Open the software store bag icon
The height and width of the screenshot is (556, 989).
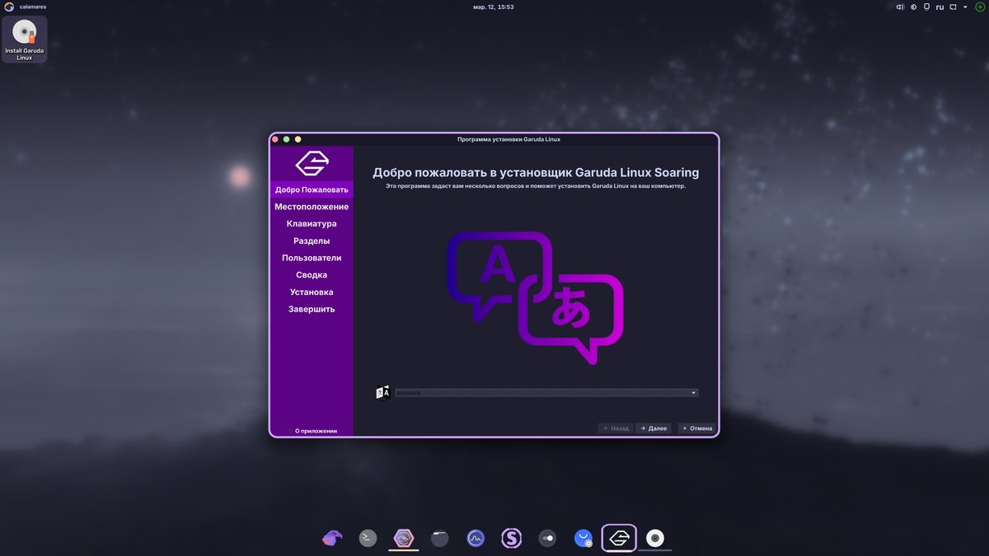point(584,538)
